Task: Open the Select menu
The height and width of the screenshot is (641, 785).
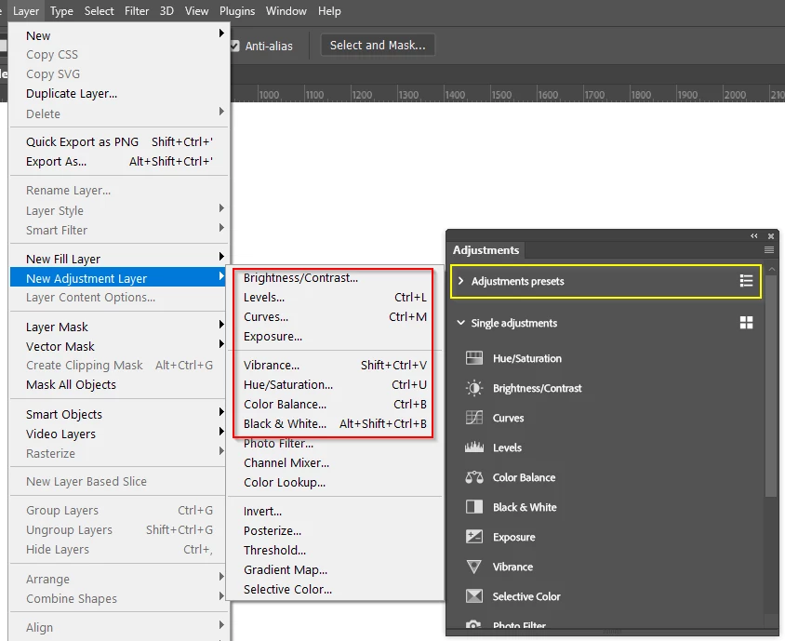Action: tap(99, 11)
